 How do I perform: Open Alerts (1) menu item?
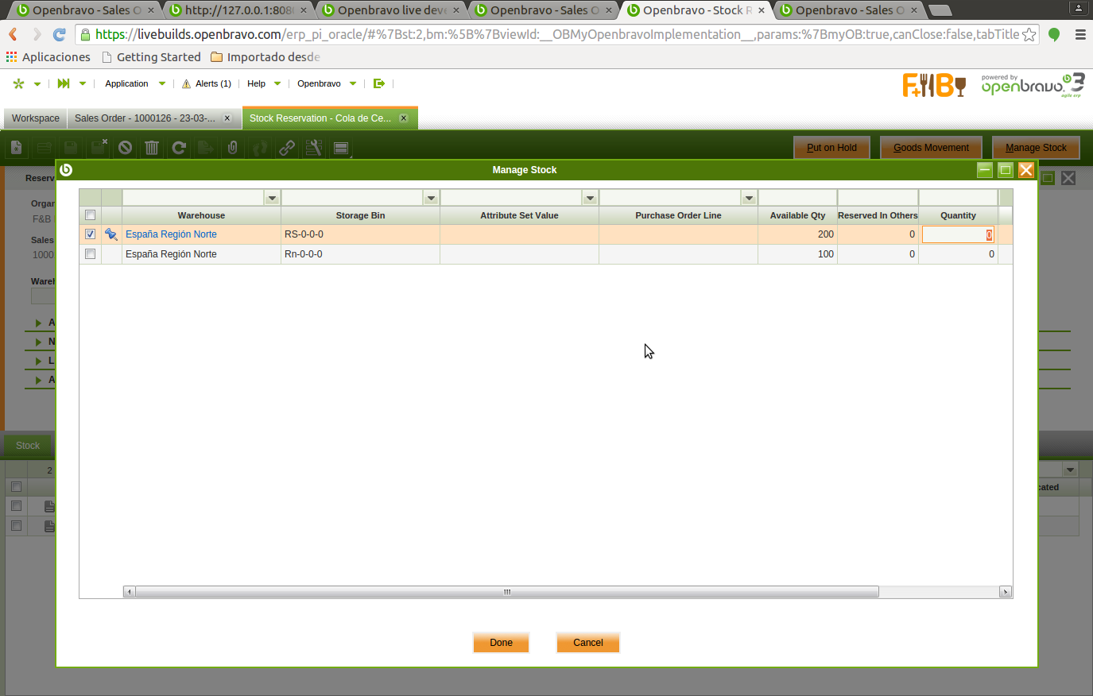pyautogui.click(x=213, y=83)
